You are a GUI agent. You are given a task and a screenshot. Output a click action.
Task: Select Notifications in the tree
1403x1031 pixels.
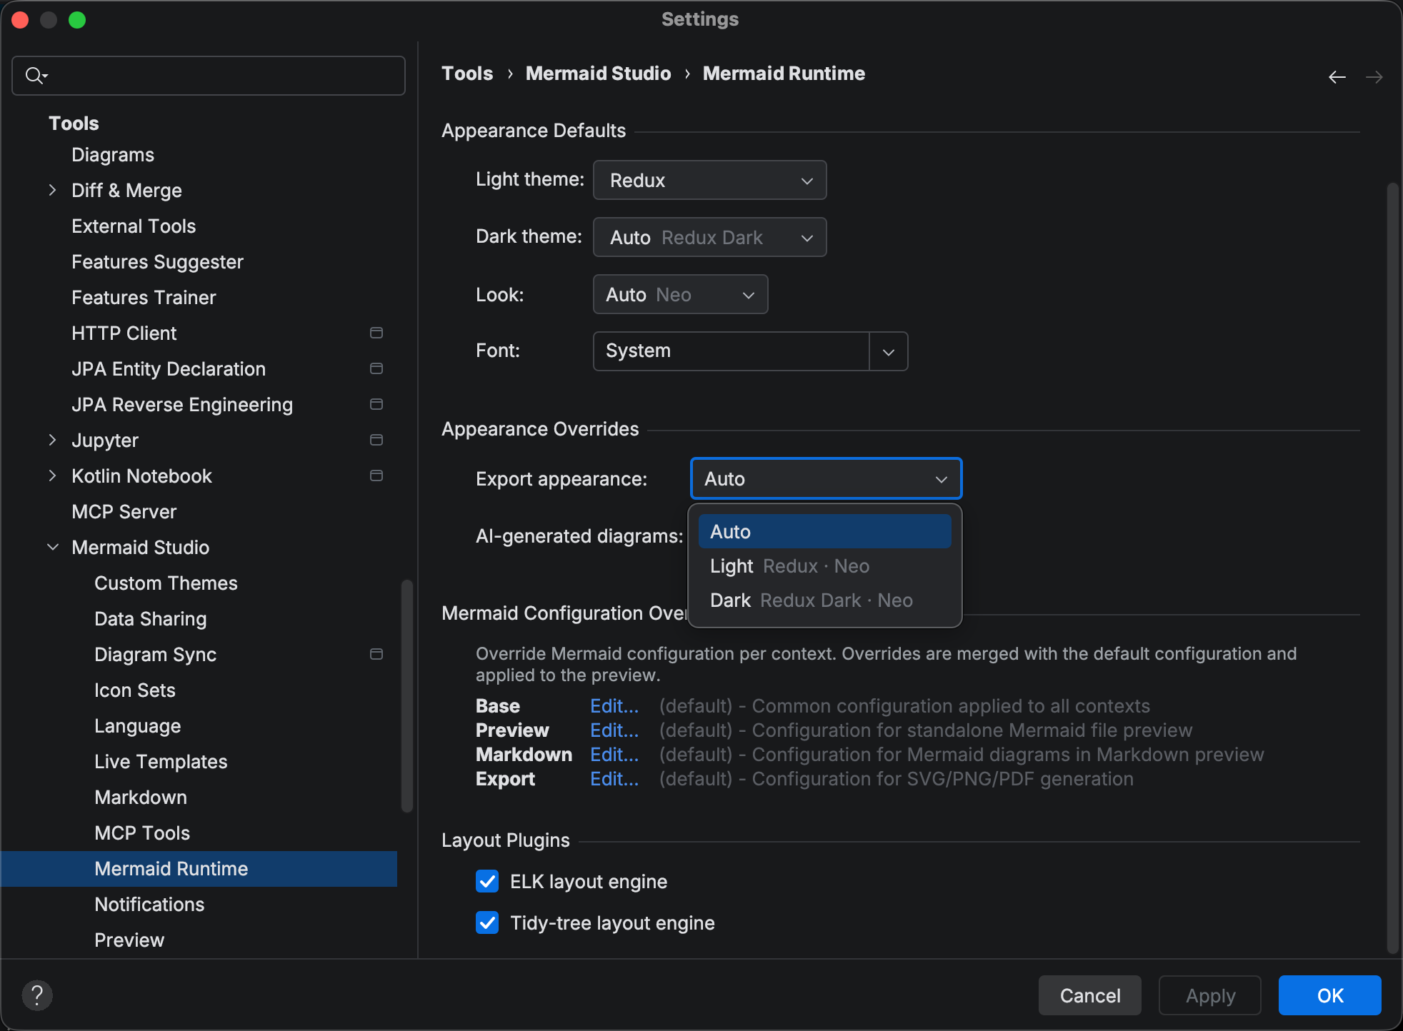(149, 904)
